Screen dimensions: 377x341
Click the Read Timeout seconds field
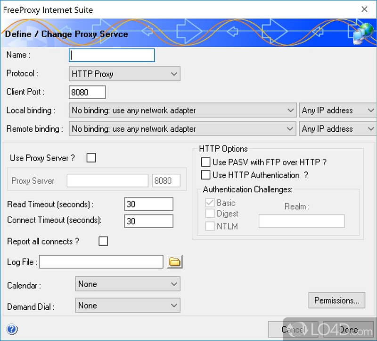tap(148, 204)
